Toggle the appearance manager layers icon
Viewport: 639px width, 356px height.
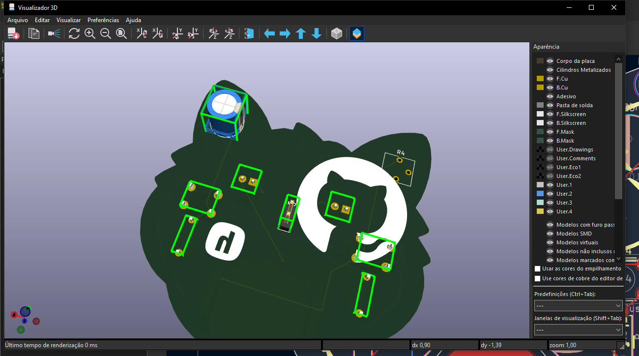pyautogui.click(x=357, y=33)
